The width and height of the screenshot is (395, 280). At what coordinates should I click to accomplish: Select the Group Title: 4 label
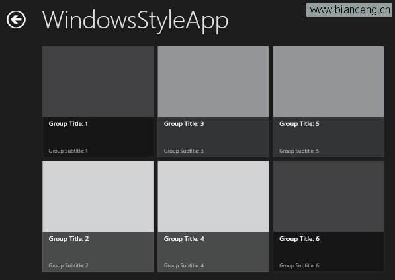[184, 239]
